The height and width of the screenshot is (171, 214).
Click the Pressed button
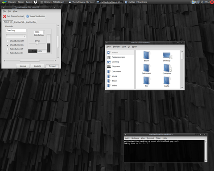(x=52, y=66)
